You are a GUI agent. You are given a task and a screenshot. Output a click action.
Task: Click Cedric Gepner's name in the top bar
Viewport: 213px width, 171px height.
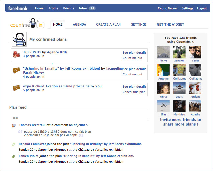point(168,8)
